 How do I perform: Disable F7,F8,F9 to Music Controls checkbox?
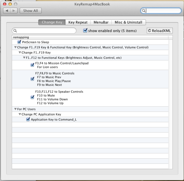pyautogui.click(x=32, y=79)
